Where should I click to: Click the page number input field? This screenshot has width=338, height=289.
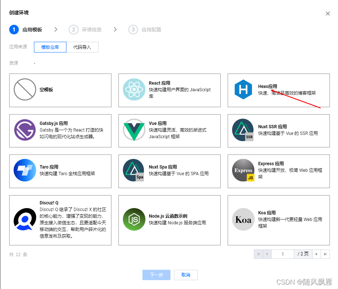283,254
